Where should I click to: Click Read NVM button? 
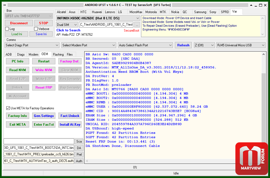[17, 70]
